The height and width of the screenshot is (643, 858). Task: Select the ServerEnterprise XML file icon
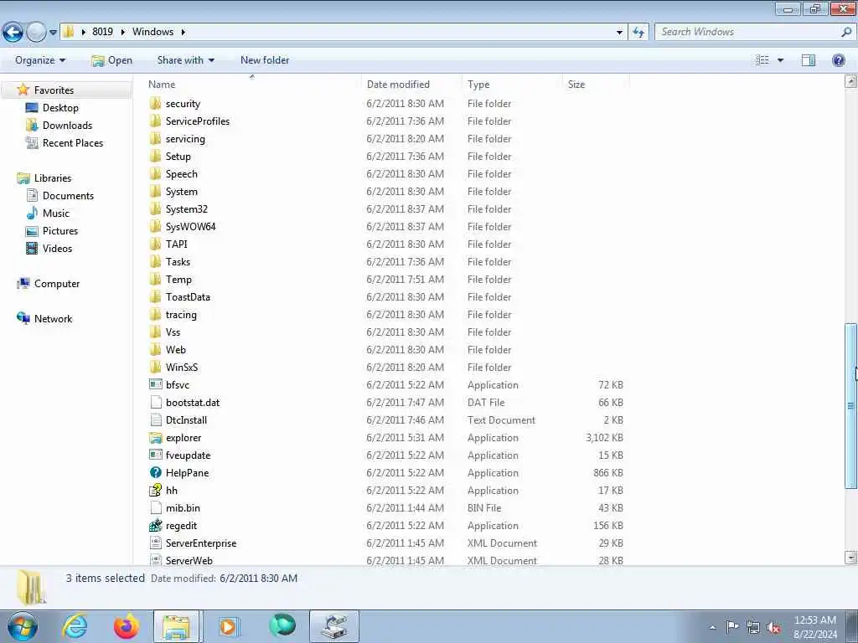155,543
